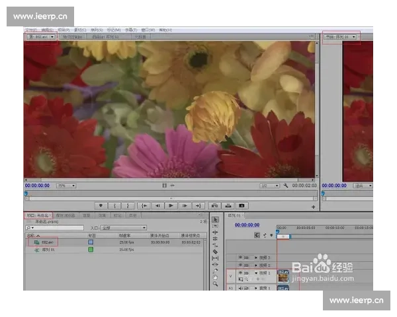Mute the Audio 1 track speaker toggle
This screenshot has height=317, width=397.
coord(240,288)
